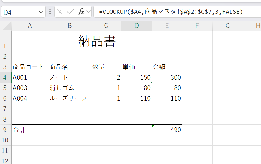This screenshot has width=261, height=164.
Task: Click the Cancel (X) formula icon
Action: pos(60,12)
